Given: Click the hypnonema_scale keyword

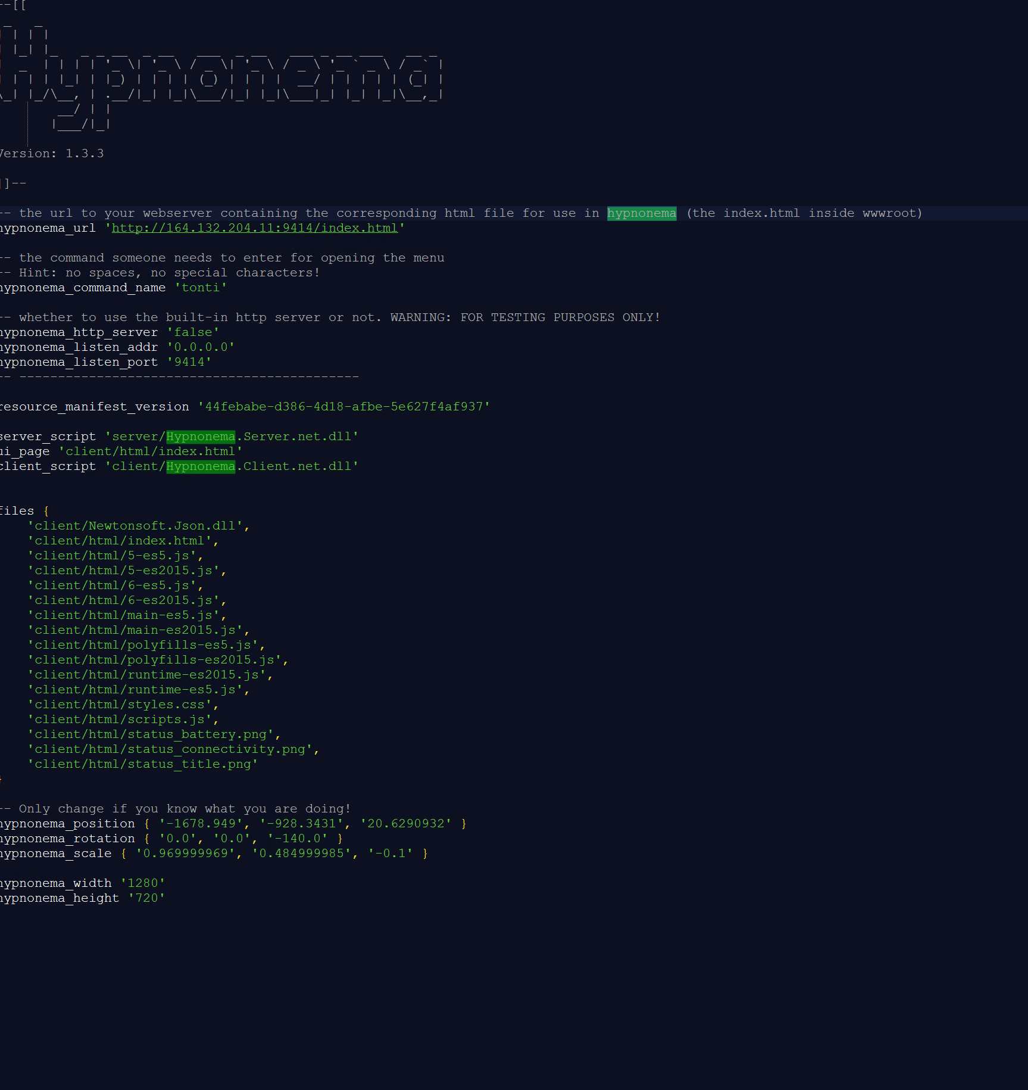Looking at the screenshot, I should coord(55,854).
